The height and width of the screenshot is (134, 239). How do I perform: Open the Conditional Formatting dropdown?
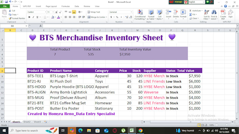[140, 15]
